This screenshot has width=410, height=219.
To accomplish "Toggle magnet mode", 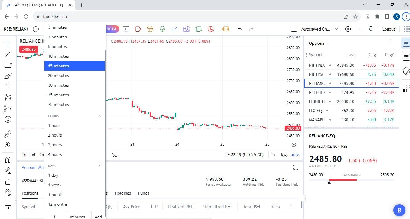I will click(x=8, y=159).
